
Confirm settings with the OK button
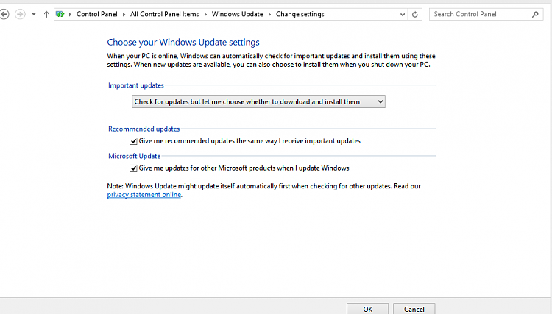367,309
